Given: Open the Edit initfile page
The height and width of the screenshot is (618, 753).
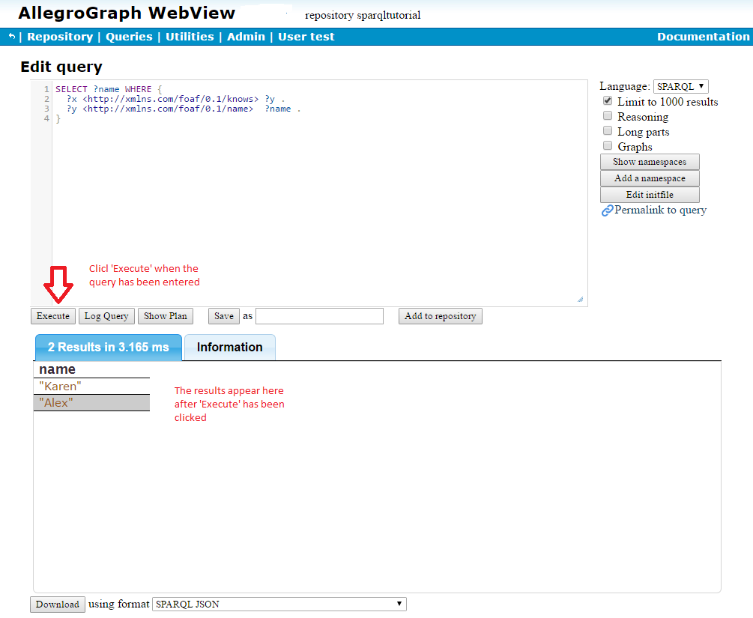Looking at the screenshot, I should (x=649, y=194).
